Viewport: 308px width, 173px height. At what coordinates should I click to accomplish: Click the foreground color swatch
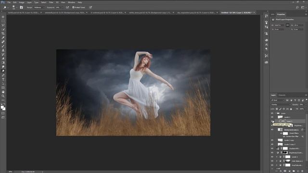click(2, 107)
